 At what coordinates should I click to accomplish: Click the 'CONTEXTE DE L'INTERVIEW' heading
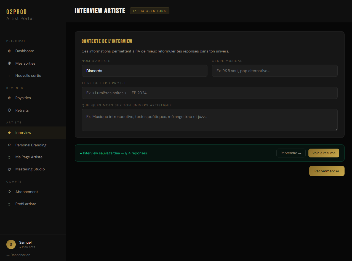click(x=107, y=41)
